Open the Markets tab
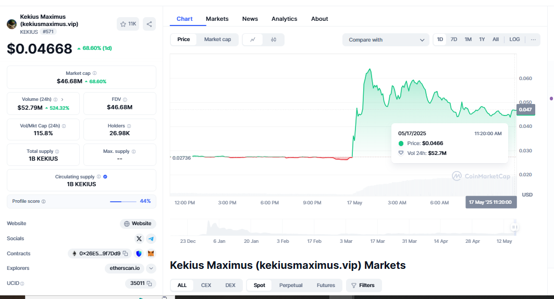The image size is (554, 299). click(x=217, y=19)
